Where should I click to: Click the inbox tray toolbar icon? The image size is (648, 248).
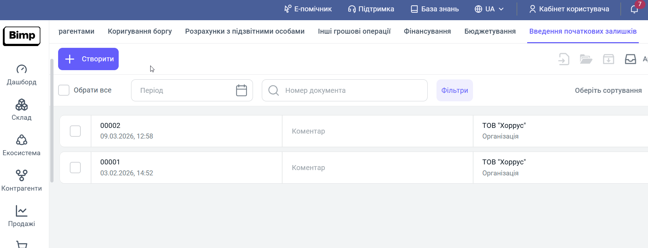(630, 59)
